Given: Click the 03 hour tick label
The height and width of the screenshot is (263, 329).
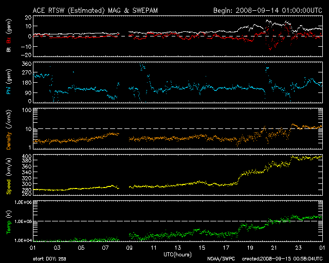Looking at the screenshot, I should pos(57,248).
